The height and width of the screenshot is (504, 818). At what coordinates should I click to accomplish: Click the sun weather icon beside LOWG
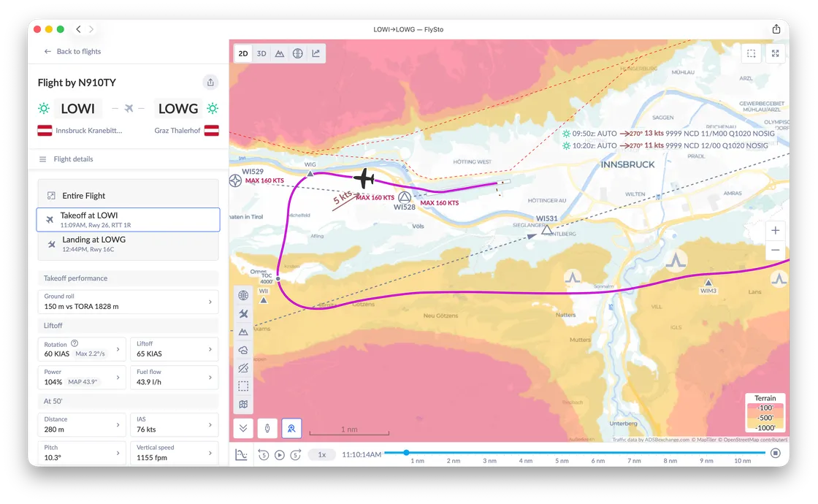pos(213,109)
